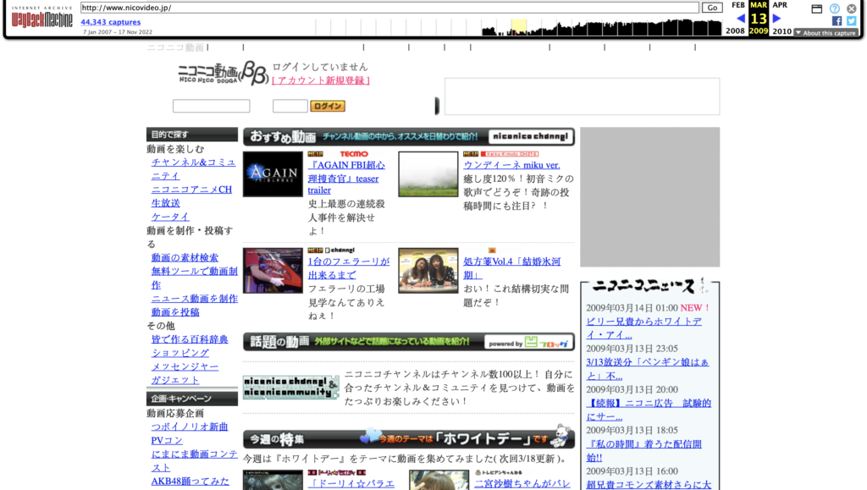Open 超兄貴コモンズ素材さらに大 news link
The height and width of the screenshot is (490, 867).
(x=649, y=484)
